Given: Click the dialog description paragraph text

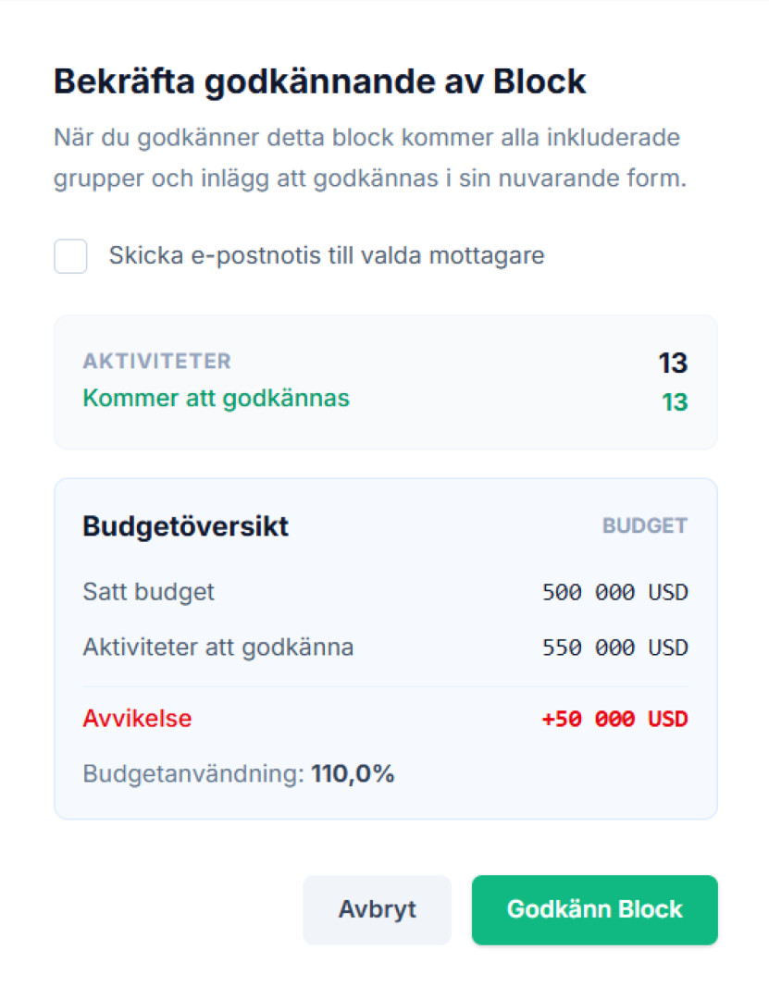Looking at the screenshot, I should tap(370, 158).
